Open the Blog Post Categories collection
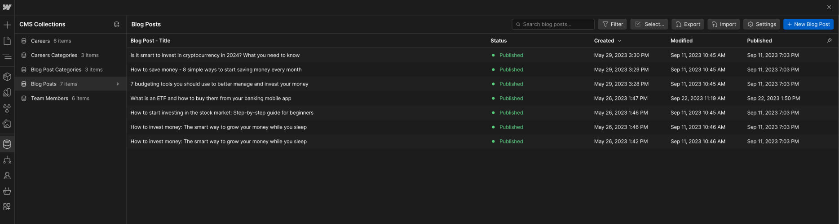 point(71,69)
